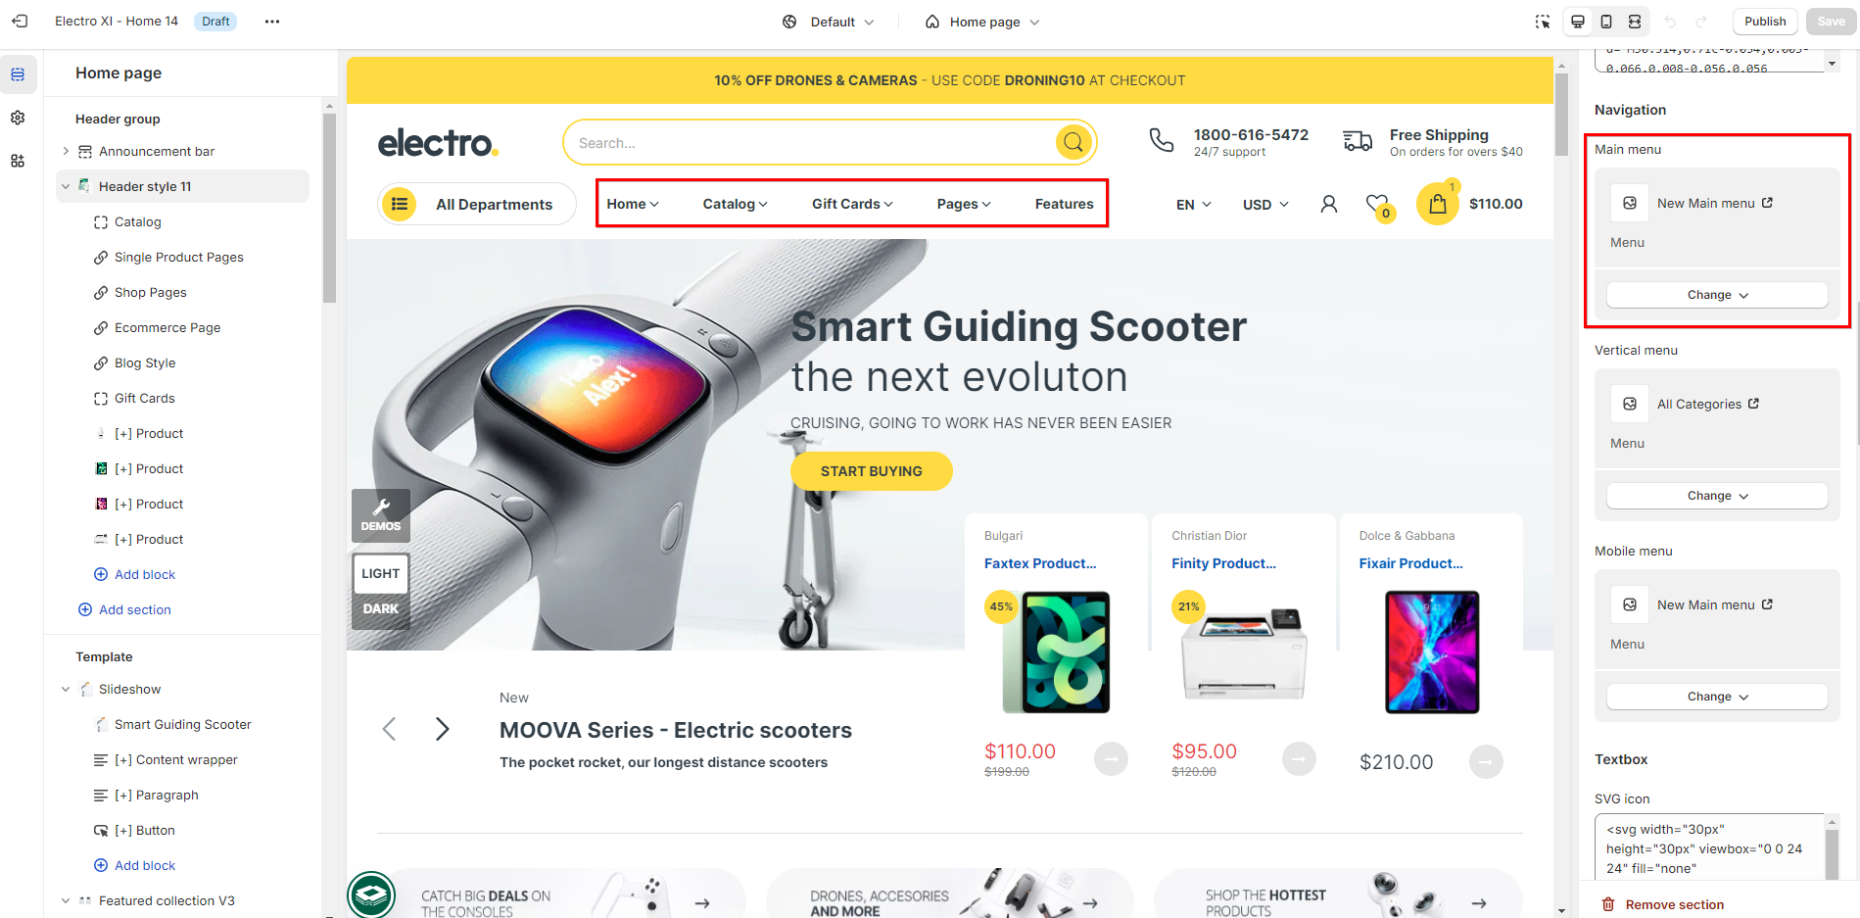This screenshot has width=1860, height=918.
Task: Open the three-dots more actions menu
Action: click(272, 22)
